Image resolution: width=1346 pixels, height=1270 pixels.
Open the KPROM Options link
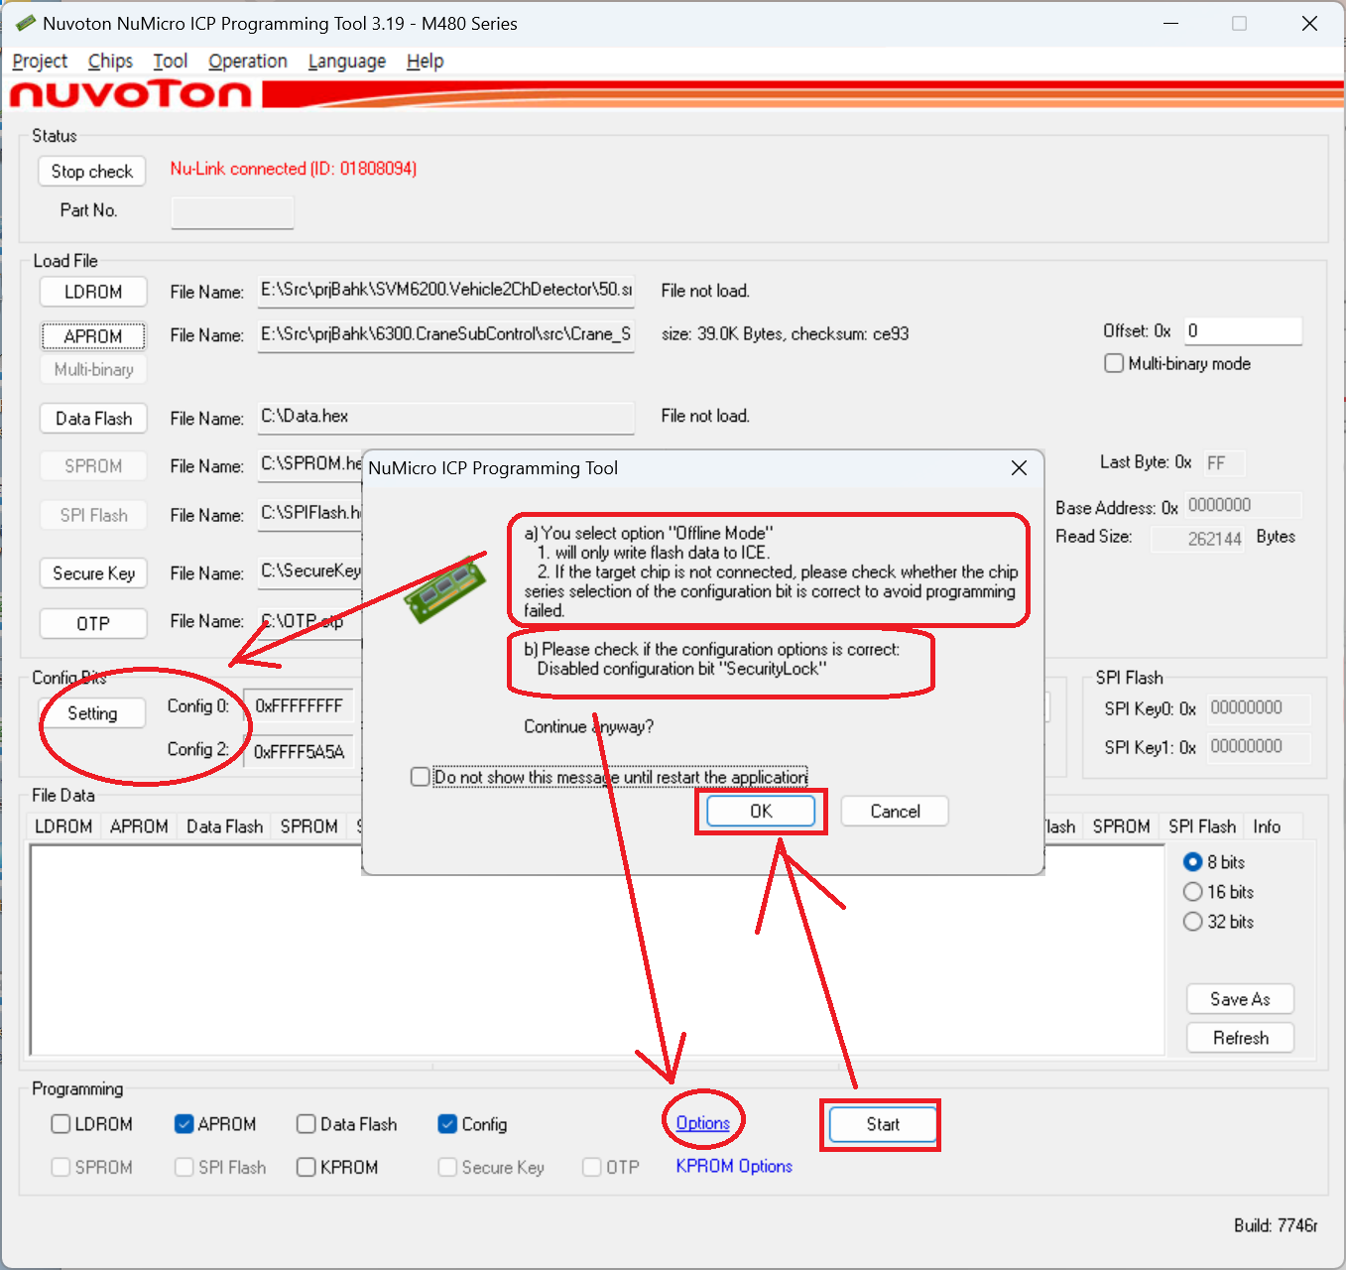734,1166
